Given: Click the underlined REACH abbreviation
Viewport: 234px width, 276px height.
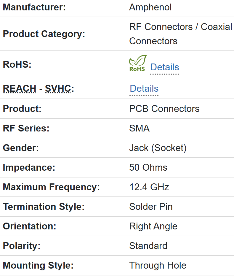Looking at the screenshot, I should pyautogui.click(x=19, y=89).
